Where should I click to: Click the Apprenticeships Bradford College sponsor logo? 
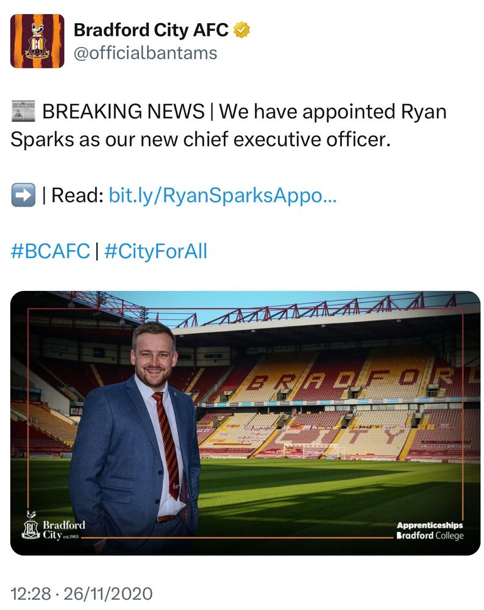coord(430,530)
